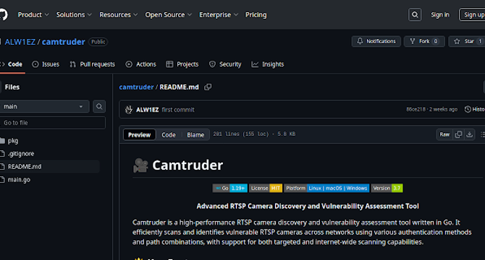
Task: Open the Raw file view
Action: tap(444, 134)
